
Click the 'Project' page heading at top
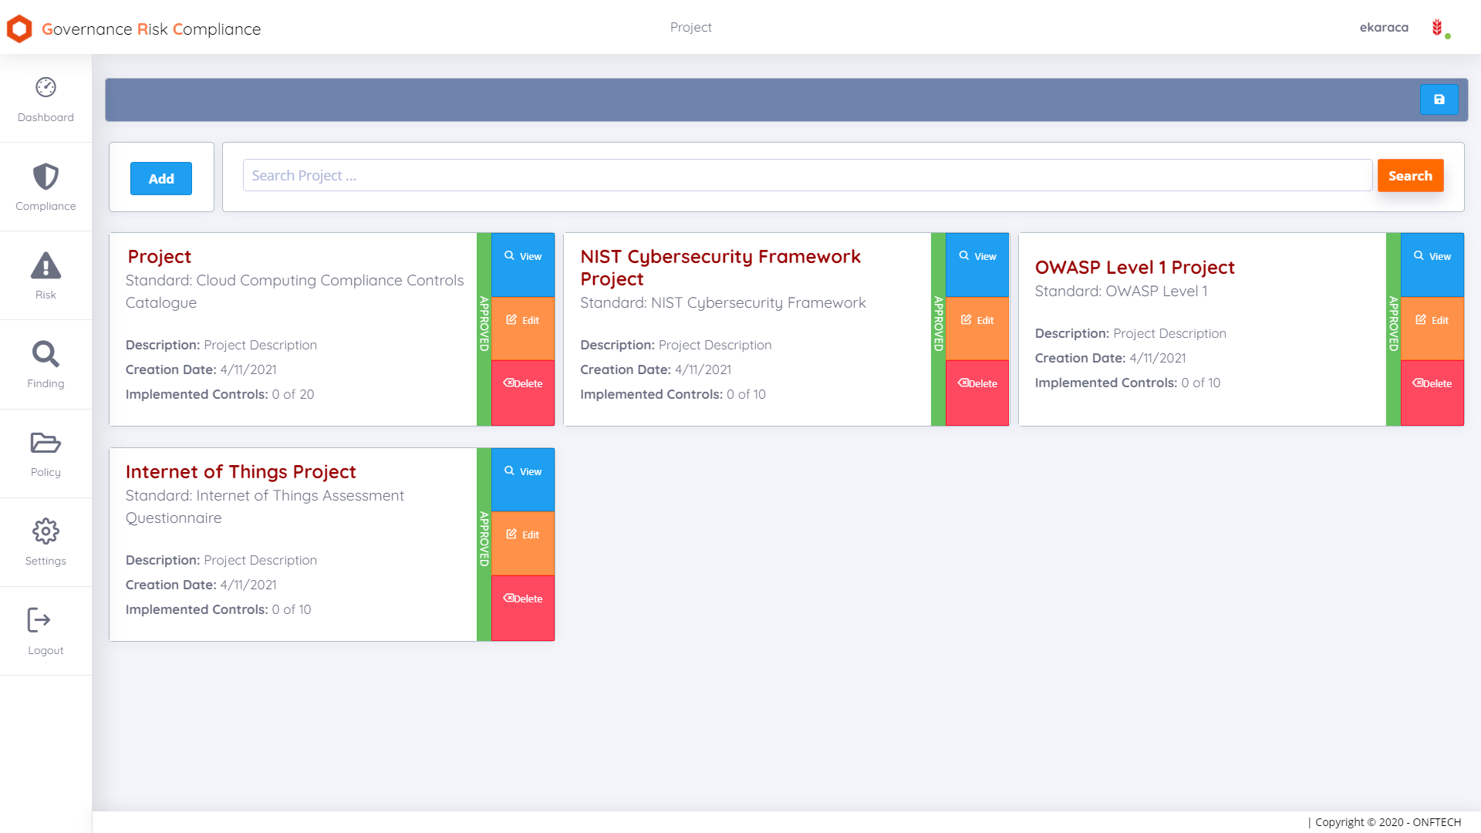(690, 28)
